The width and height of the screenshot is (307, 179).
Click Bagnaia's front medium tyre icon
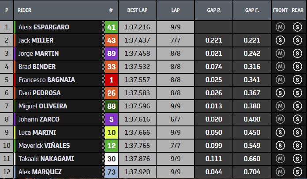[280, 80]
